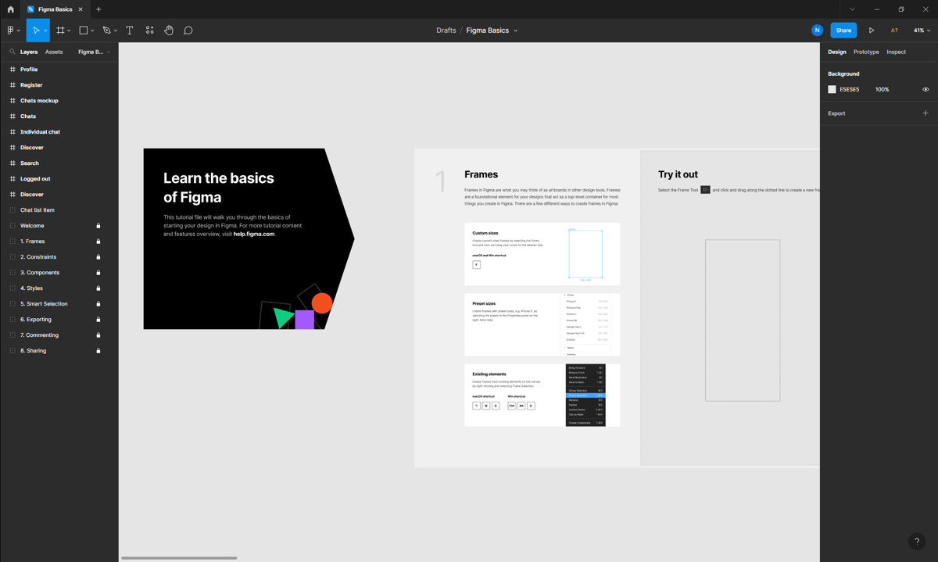This screenshot has width=938, height=562.
Task: Unlock the 2. Constraints layer
Action: pyautogui.click(x=98, y=257)
